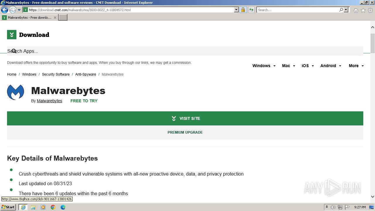The width and height of the screenshot is (375, 211).
Task: Show hidden system tray icons
Action: pyautogui.click(x=327, y=207)
